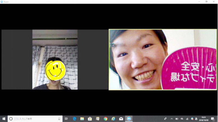
Task: Click the Task View icon
Action: tap(66, 119)
